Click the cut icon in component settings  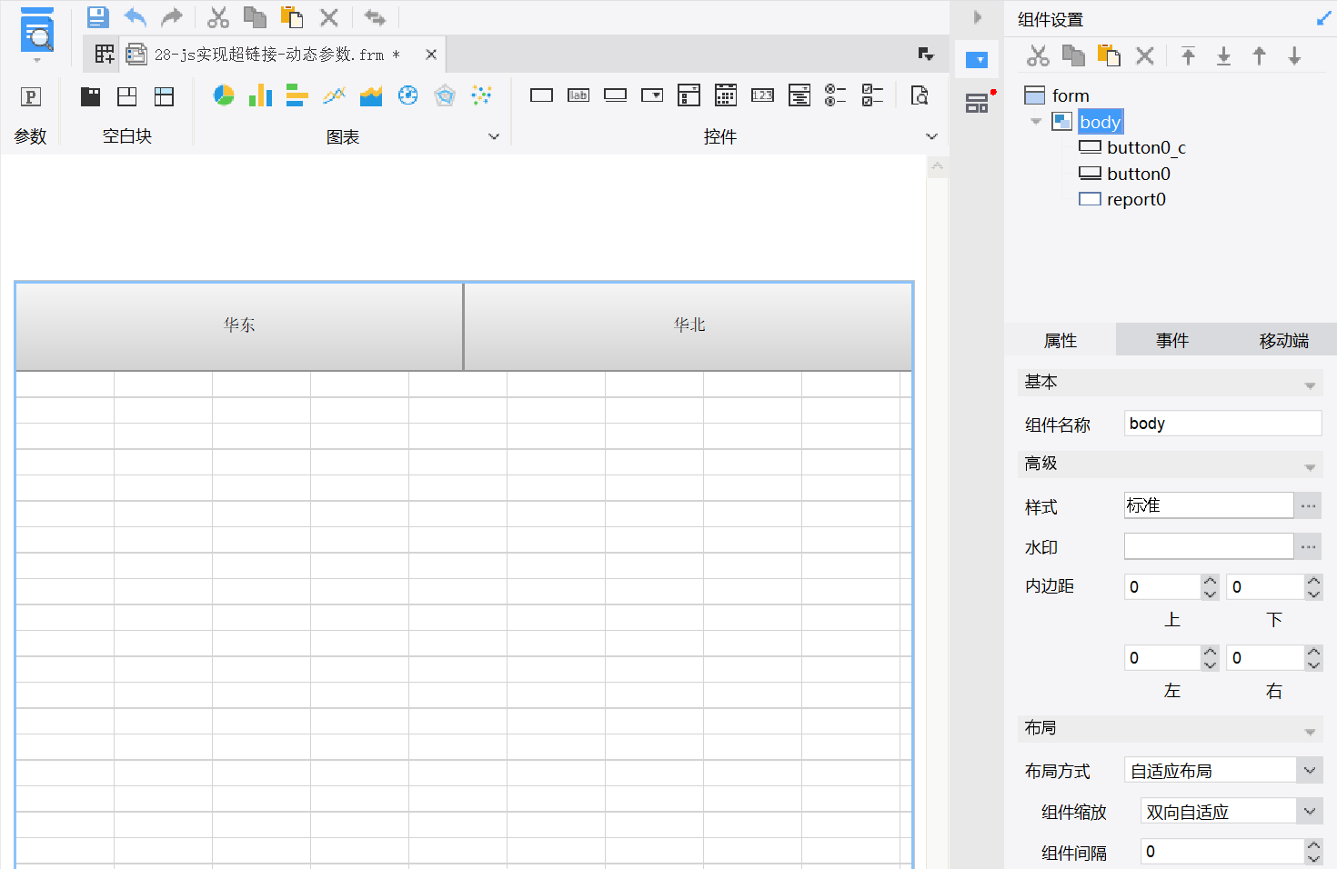click(1038, 55)
